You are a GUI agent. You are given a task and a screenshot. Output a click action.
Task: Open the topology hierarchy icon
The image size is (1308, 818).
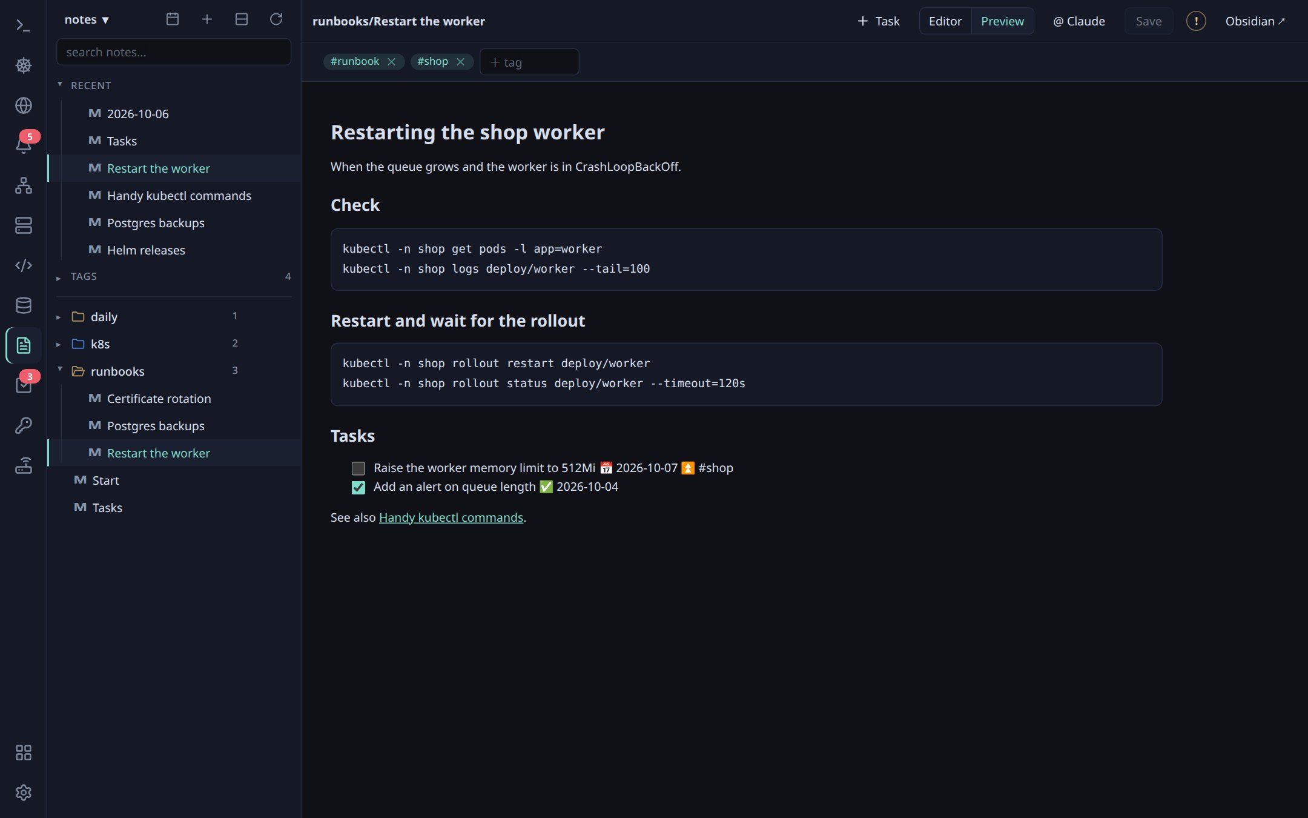(x=23, y=185)
